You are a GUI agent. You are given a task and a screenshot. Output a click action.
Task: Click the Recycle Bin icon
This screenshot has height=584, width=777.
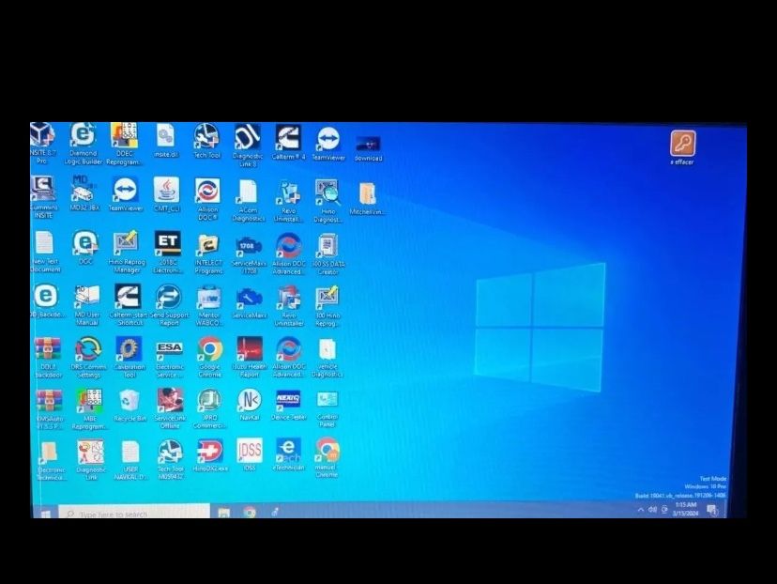(x=129, y=401)
